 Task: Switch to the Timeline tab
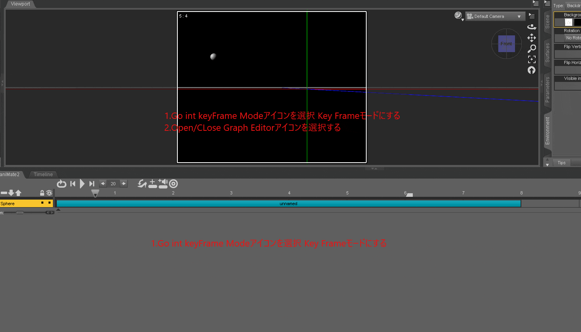(43, 174)
